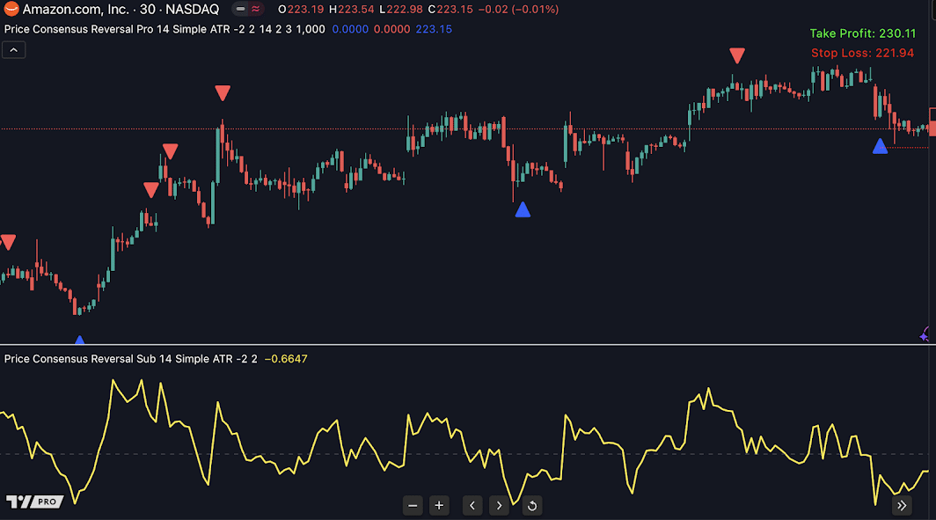Image resolution: width=936 pixels, height=520 pixels.
Task: Click the zoom in plus button
Action: [x=440, y=505]
